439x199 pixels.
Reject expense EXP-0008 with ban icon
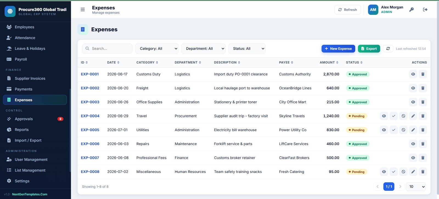pyautogui.click(x=403, y=172)
